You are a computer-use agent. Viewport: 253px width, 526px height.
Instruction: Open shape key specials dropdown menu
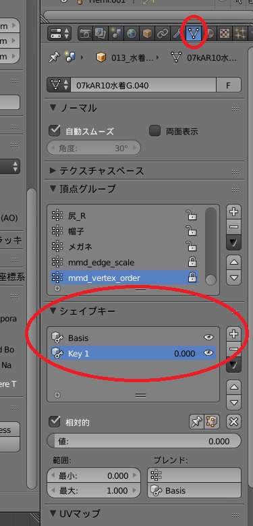[x=234, y=365]
